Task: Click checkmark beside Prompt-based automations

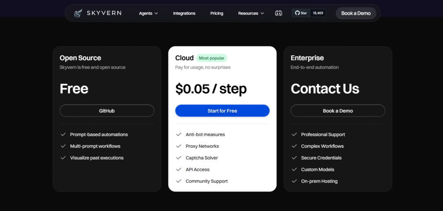Action: tap(63, 134)
